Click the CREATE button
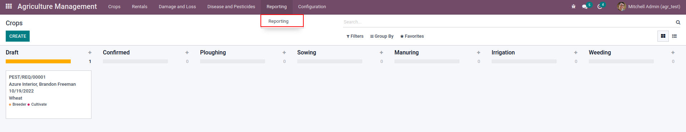686x132 pixels. point(18,36)
